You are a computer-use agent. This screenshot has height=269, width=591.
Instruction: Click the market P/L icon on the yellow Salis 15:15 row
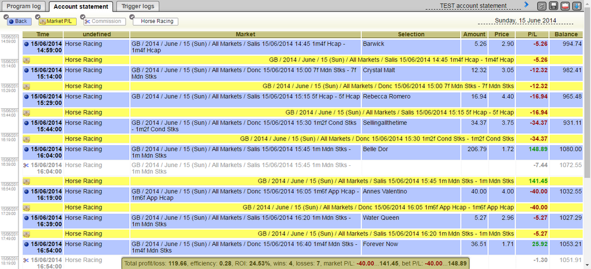pos(27,113)
